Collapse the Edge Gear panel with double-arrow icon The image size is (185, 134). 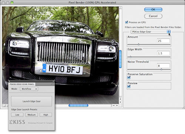pos(53,81)
